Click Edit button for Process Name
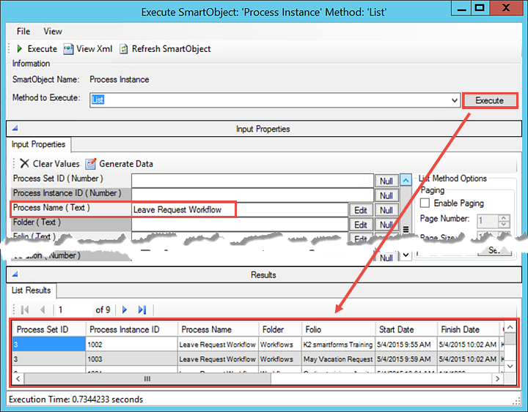Screen dimensions: 528x412 [x=360, y=210]
